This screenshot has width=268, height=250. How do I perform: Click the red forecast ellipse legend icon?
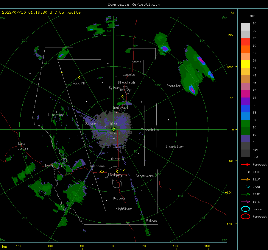(x=245, y=216)
